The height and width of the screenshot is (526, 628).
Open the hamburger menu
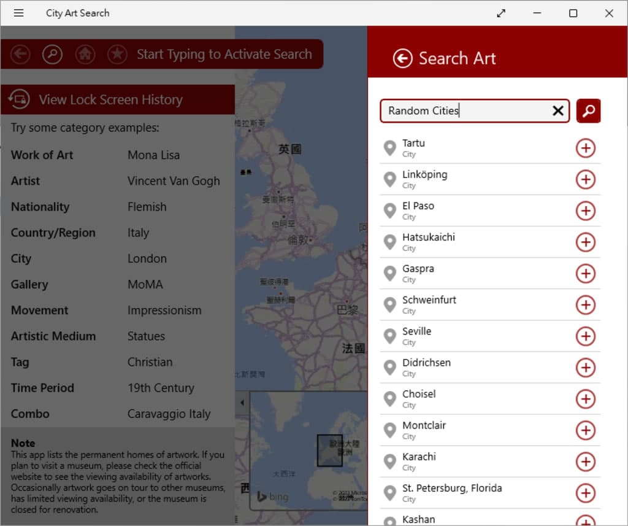pyautogui.click(x=18, y=13)
